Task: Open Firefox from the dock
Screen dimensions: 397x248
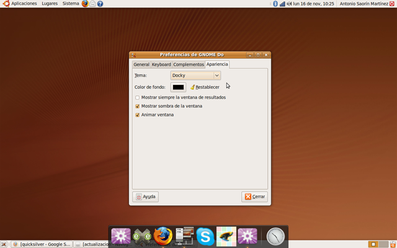Action: click(163, 236)
